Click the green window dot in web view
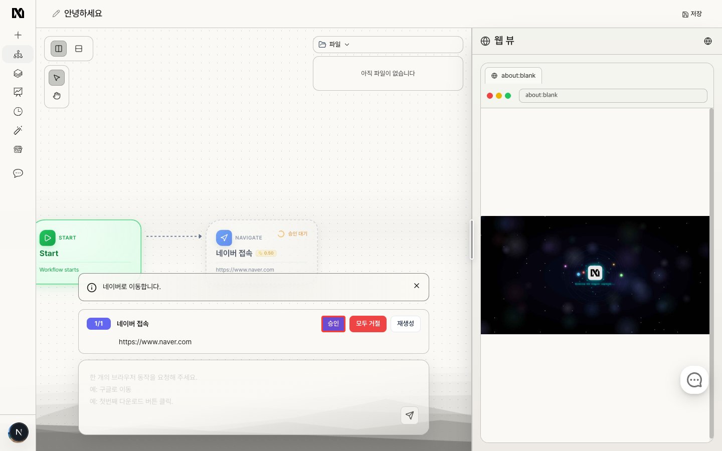This screenshot has height=451, width=722. [x=508, y=96]
